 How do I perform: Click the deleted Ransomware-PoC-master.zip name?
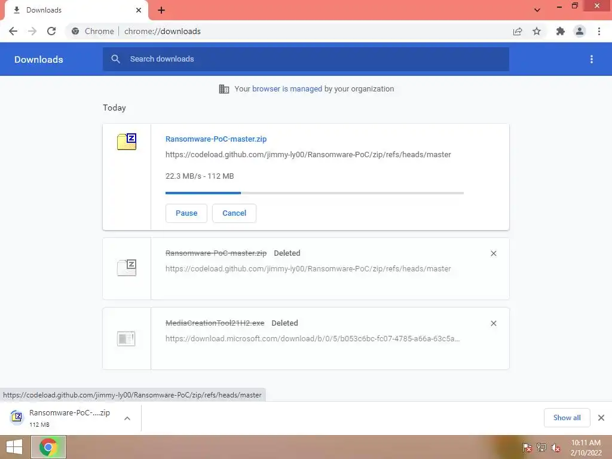[x=216, y=253]
